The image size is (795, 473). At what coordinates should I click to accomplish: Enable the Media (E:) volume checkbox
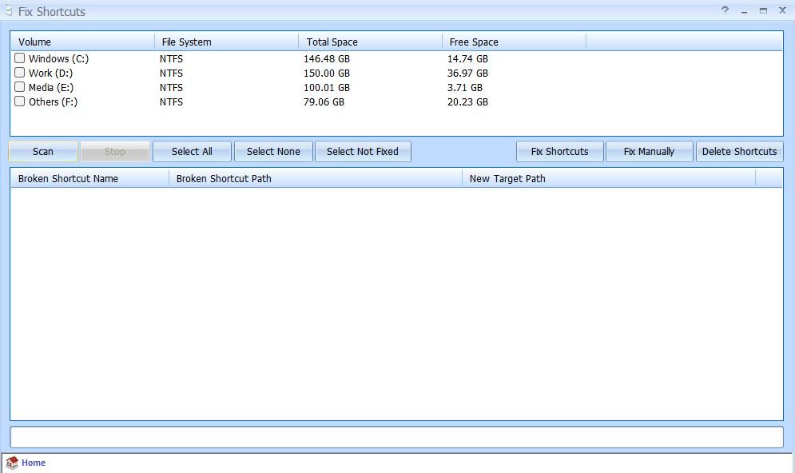[20, 87]
